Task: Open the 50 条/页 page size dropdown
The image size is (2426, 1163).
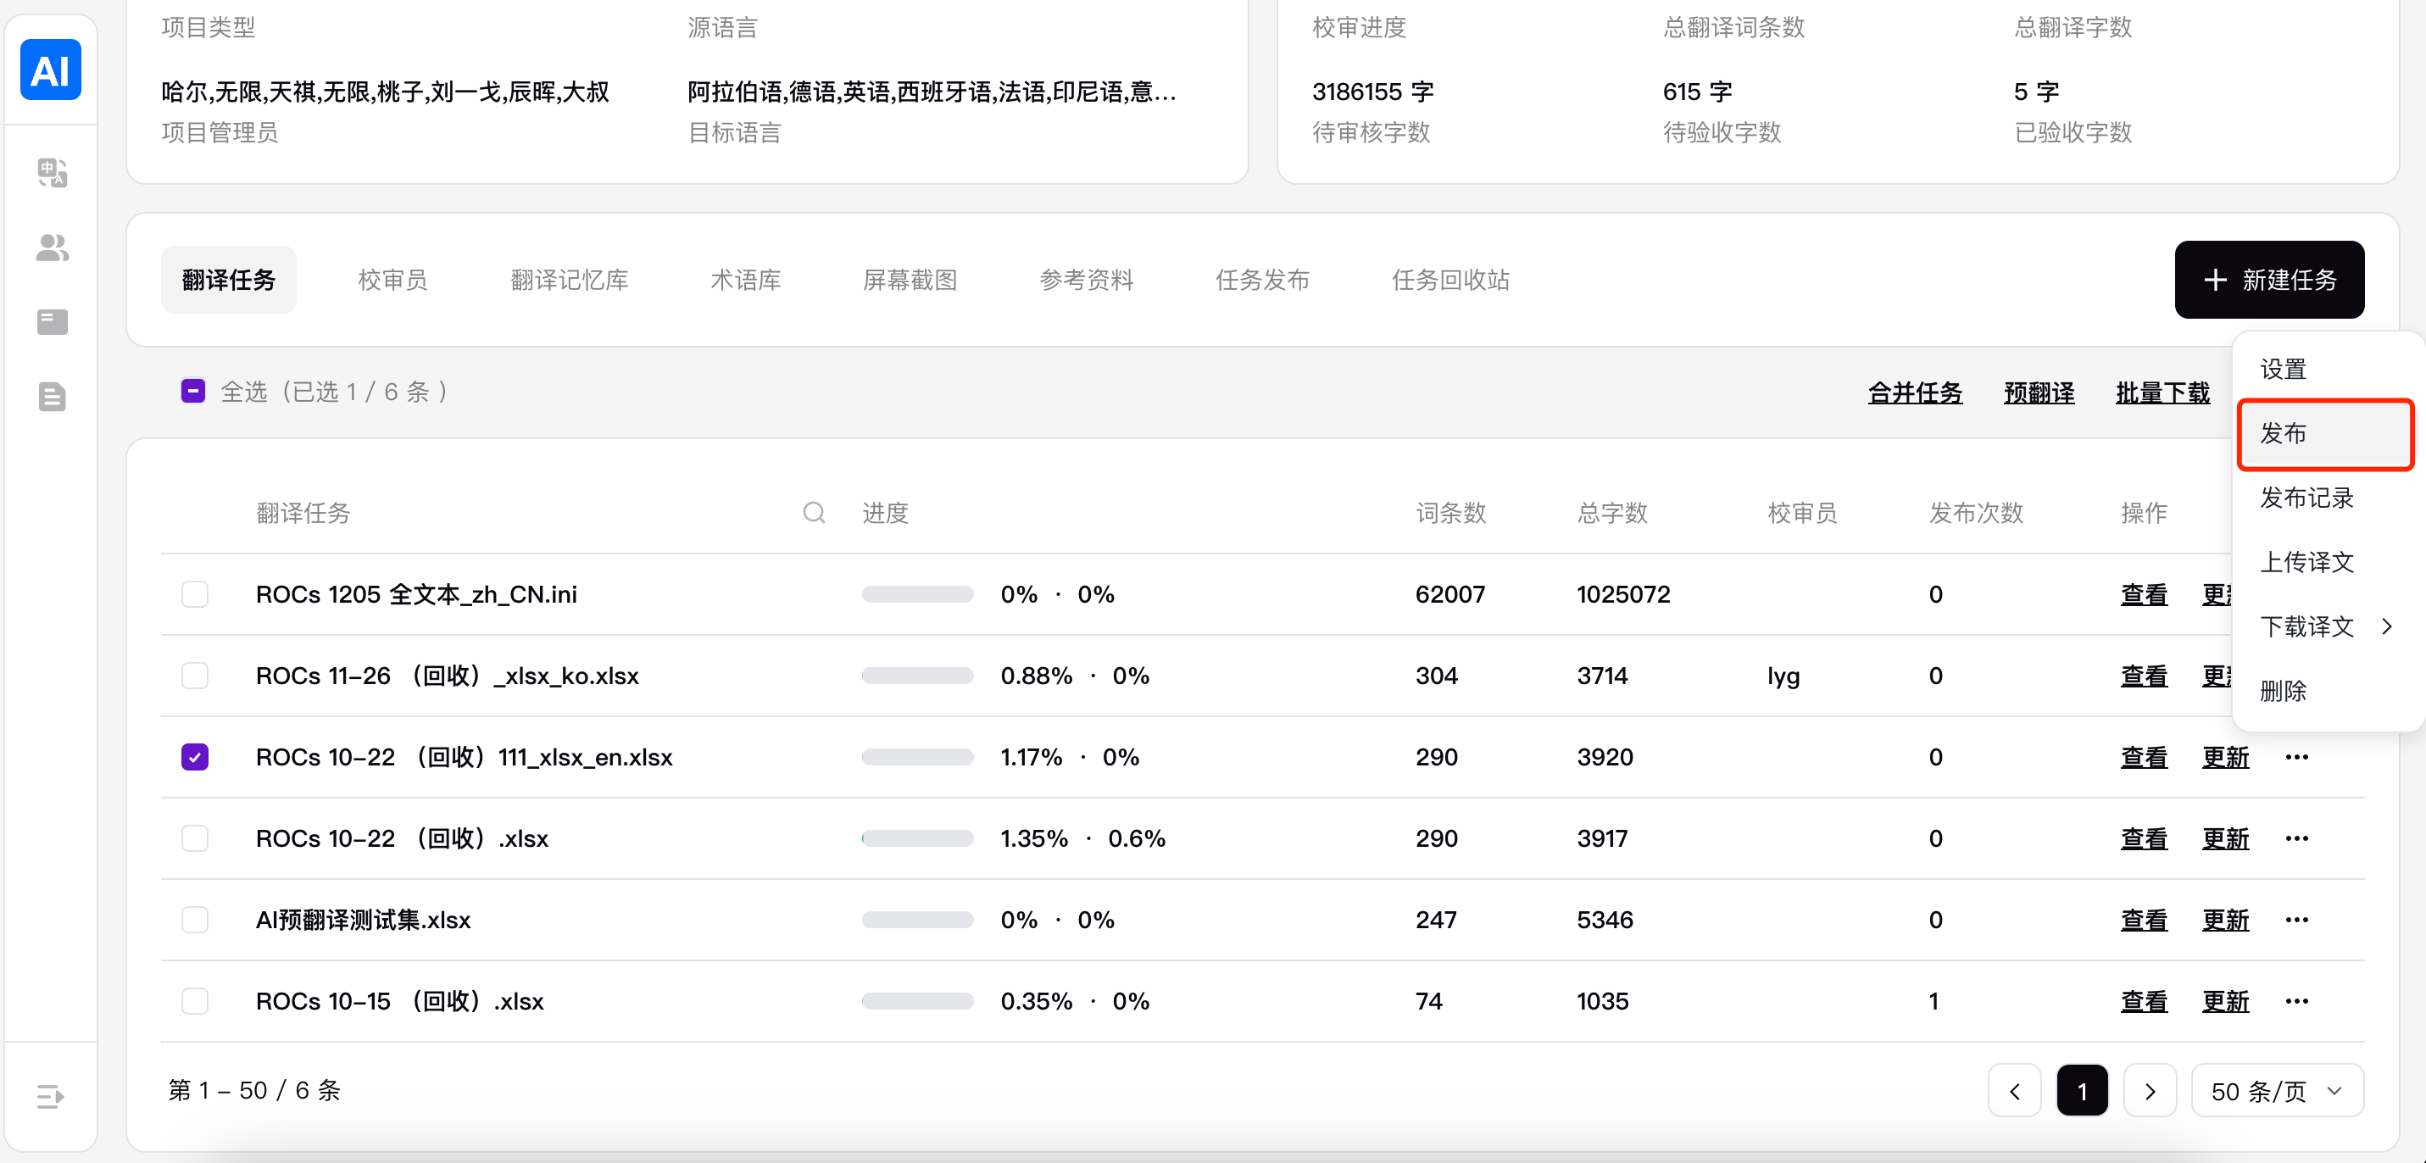Action: [x=2276, y=1090]
